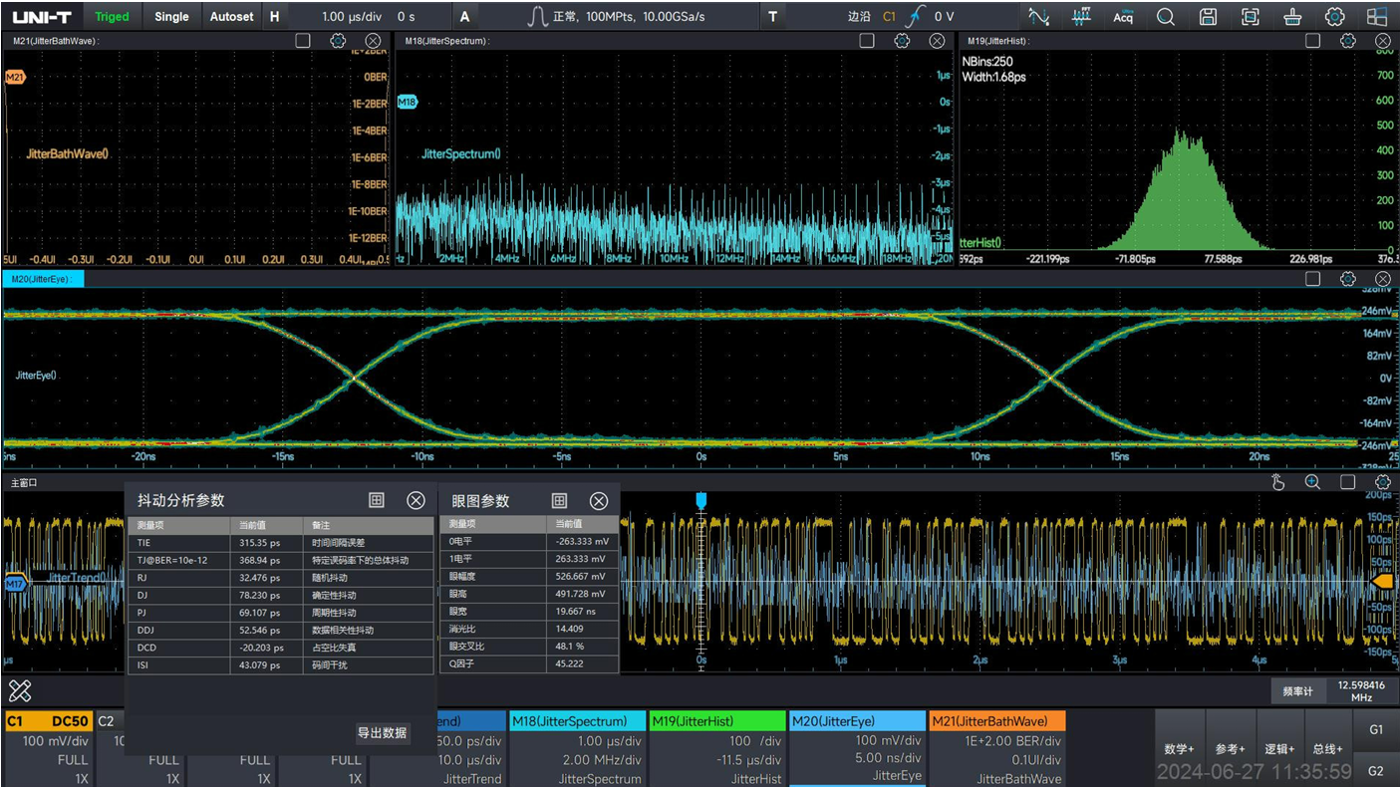The height and width of the screenshot is (787, 1400).
Task: Click the TIE 315.35 ps row
Action: click(281, 542)
